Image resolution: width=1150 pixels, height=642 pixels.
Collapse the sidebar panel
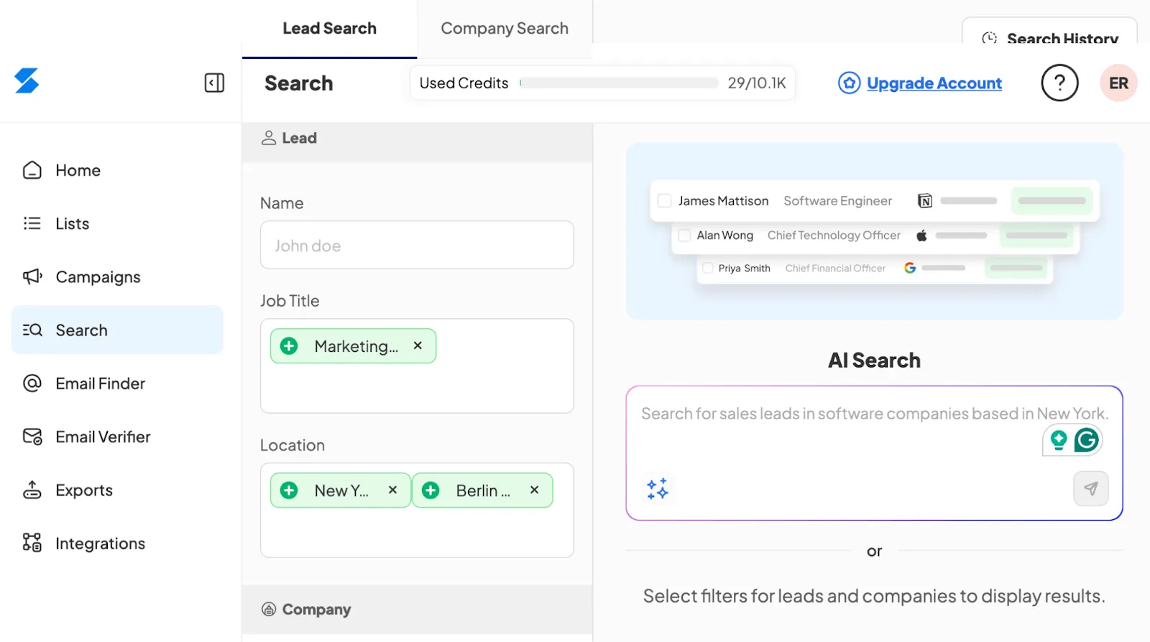click(x=214, y=83)
